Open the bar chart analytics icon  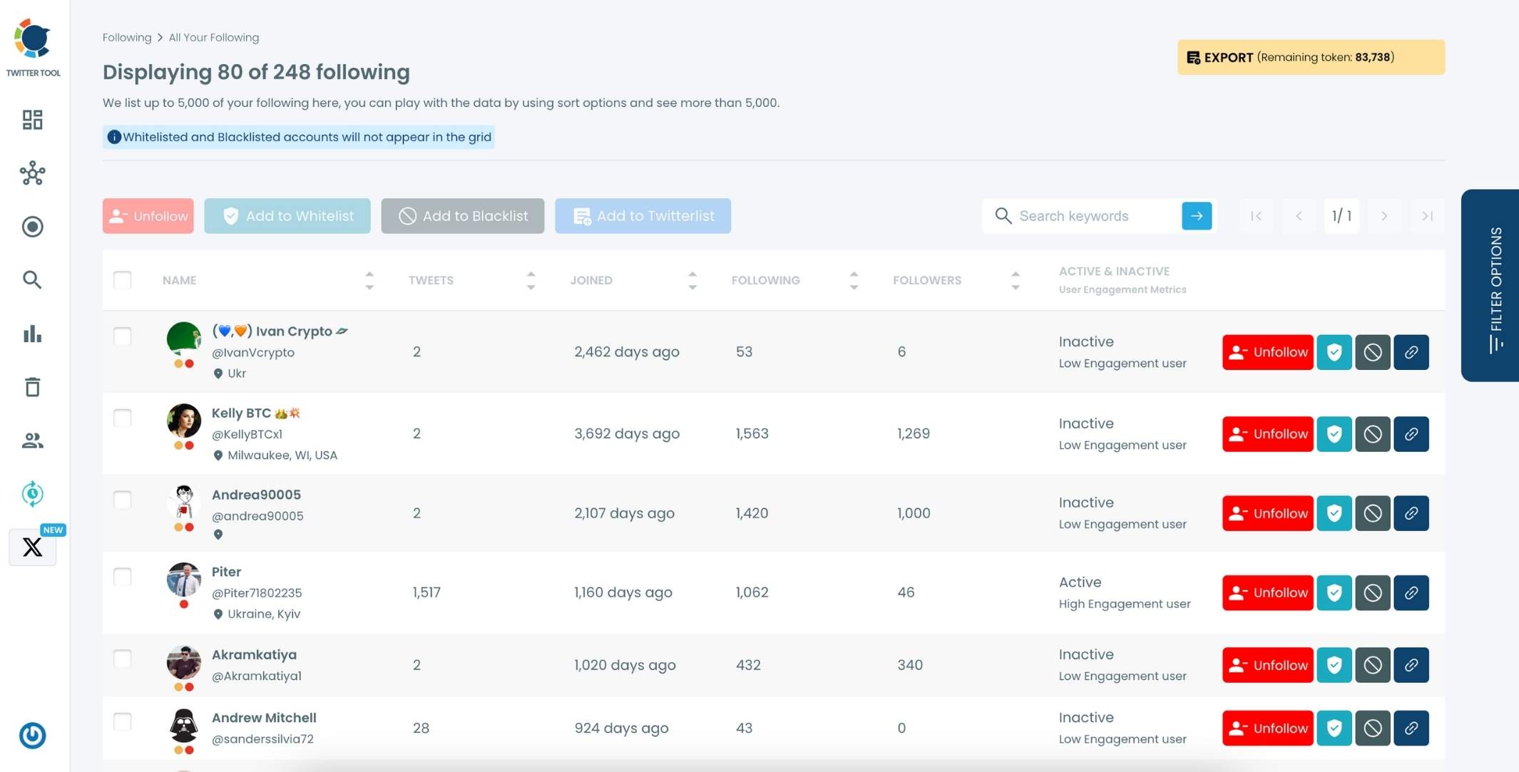(32, 334)
